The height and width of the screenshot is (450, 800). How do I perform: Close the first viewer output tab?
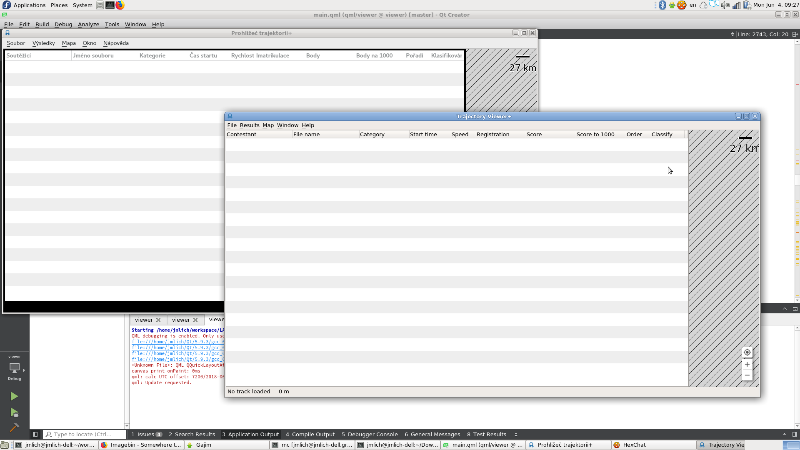158,320
